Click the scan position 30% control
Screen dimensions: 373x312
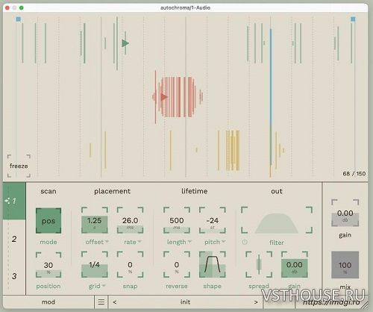[x=48, y=265]
